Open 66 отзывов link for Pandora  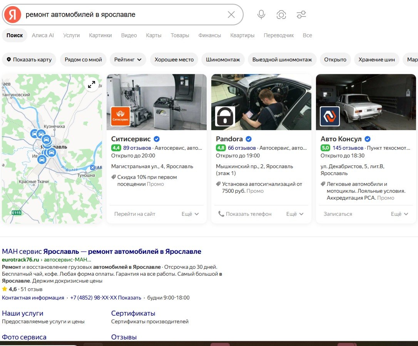coord(242,148)
